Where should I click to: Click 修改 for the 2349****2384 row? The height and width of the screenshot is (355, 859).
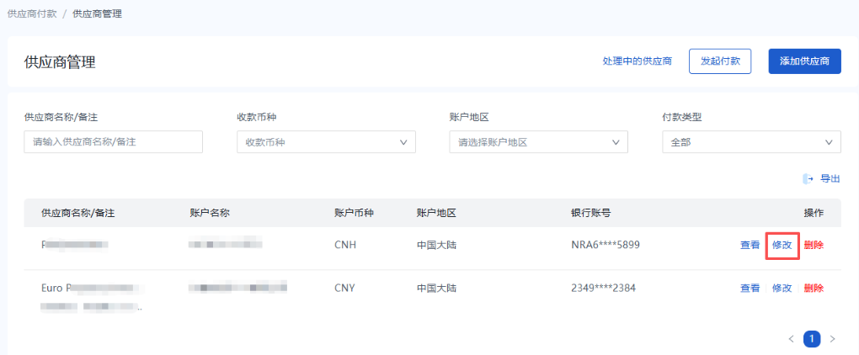(x=782, y=289)
